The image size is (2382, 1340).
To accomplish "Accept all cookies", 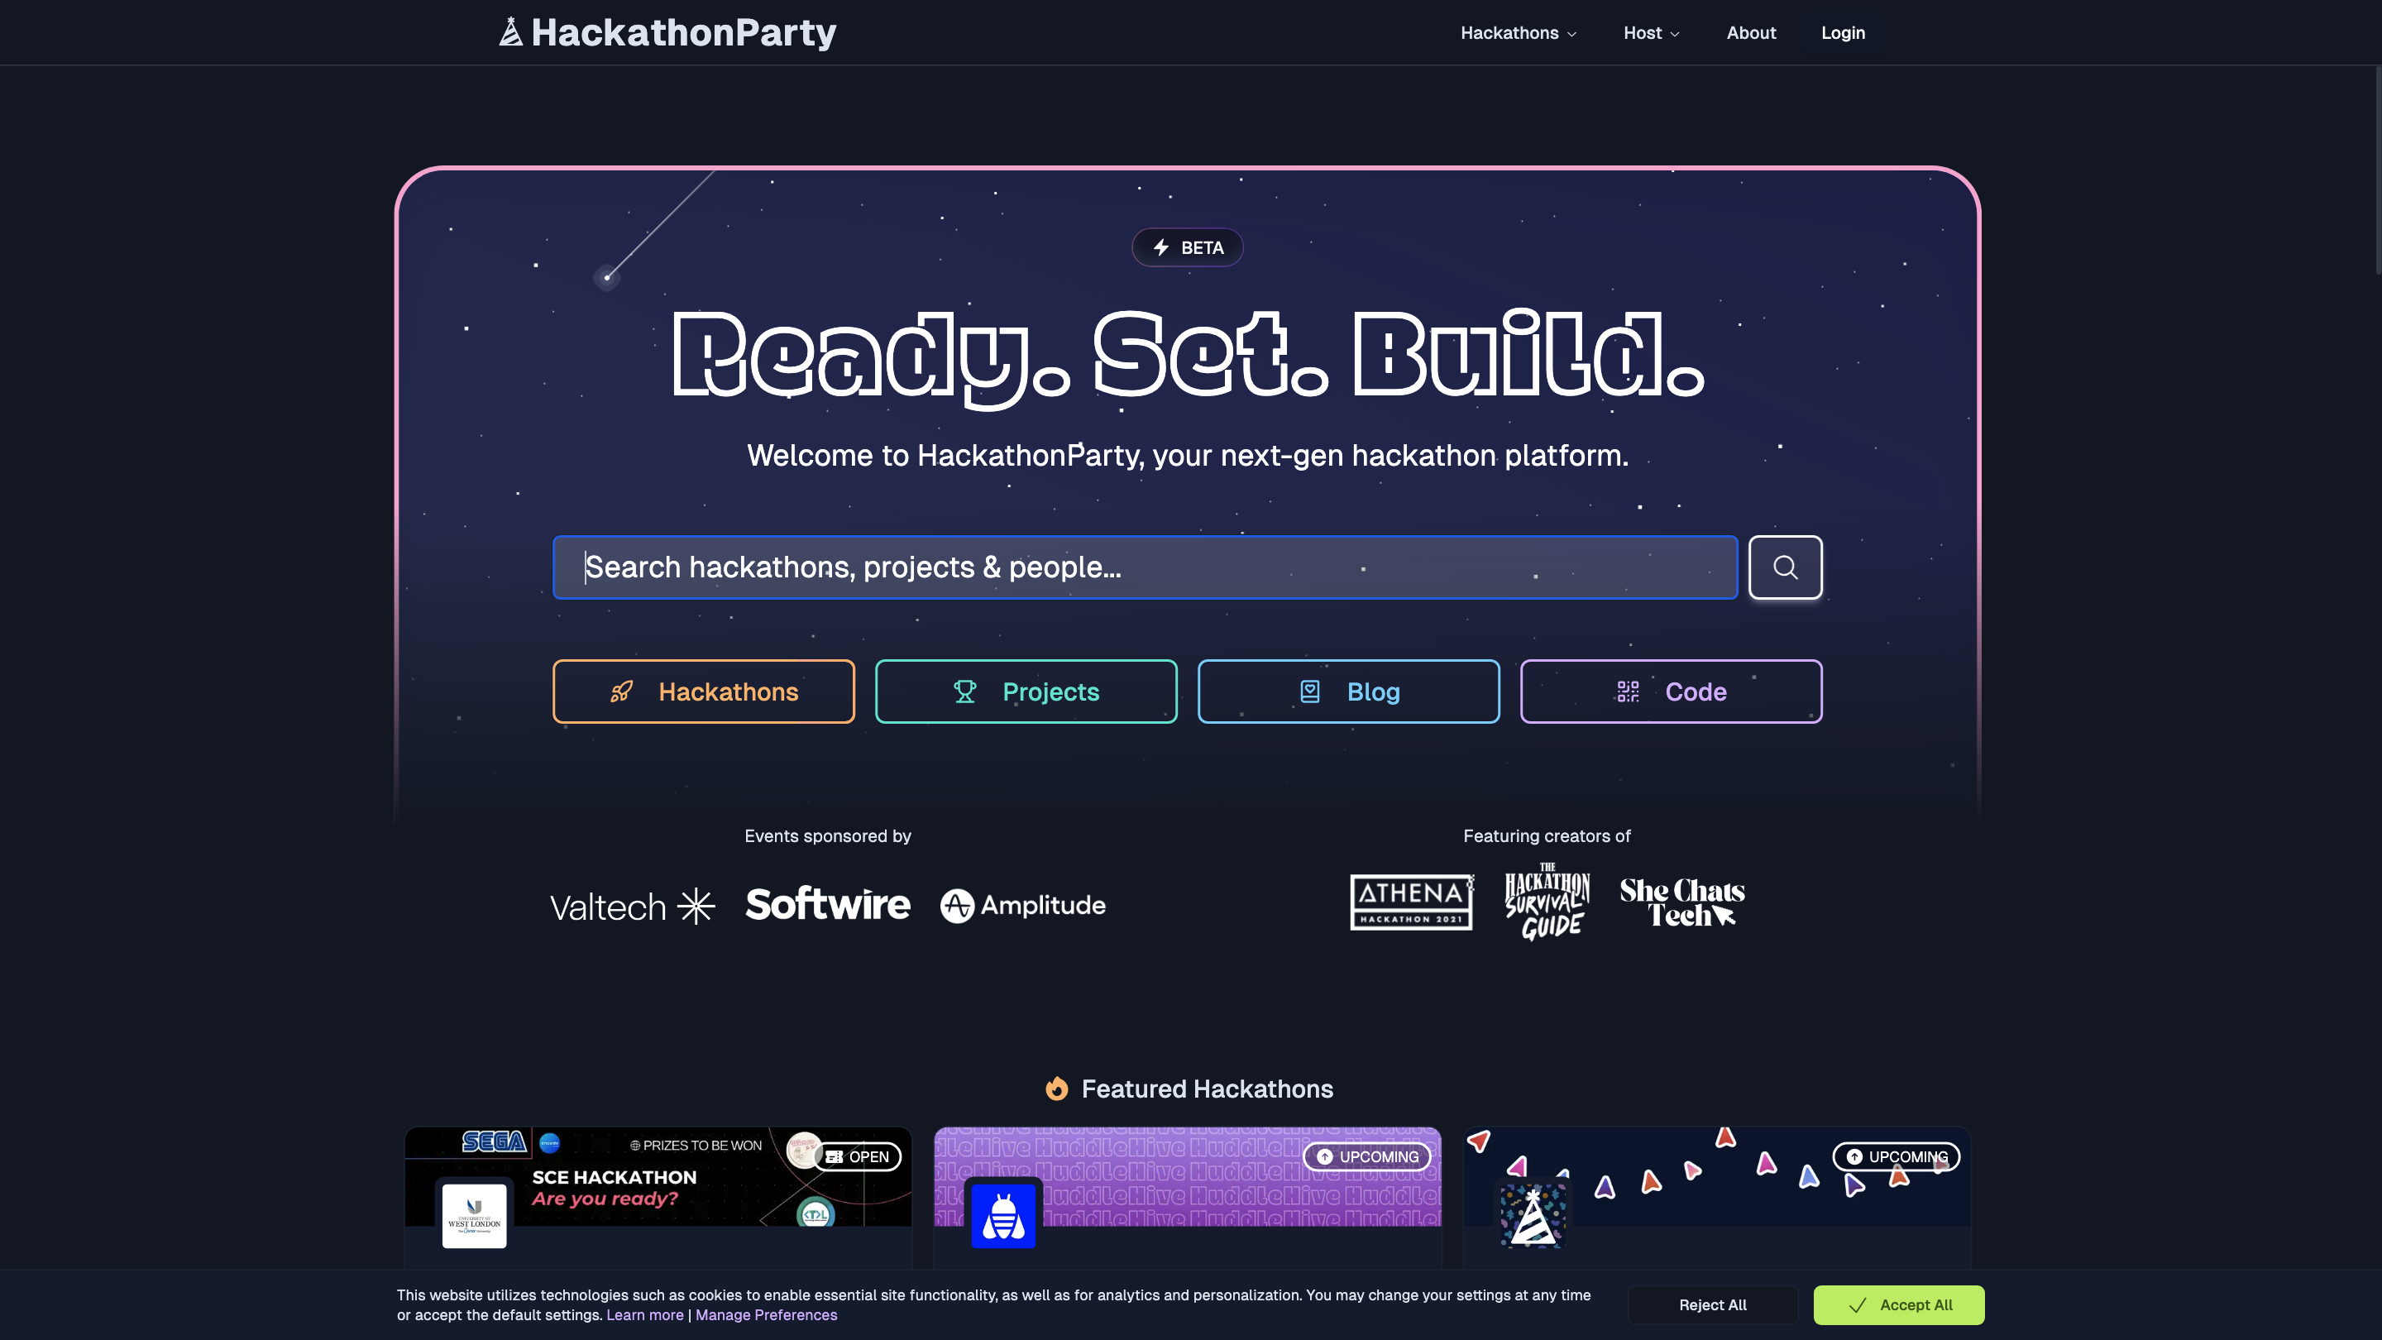I will click(x=1897, y=1304).
